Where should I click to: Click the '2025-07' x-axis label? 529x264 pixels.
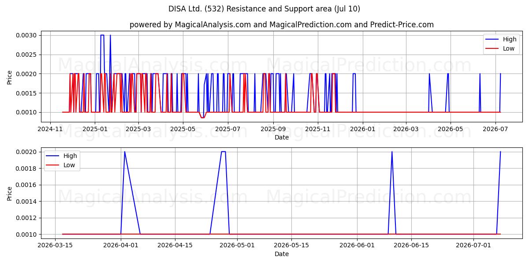click(228, 129)
